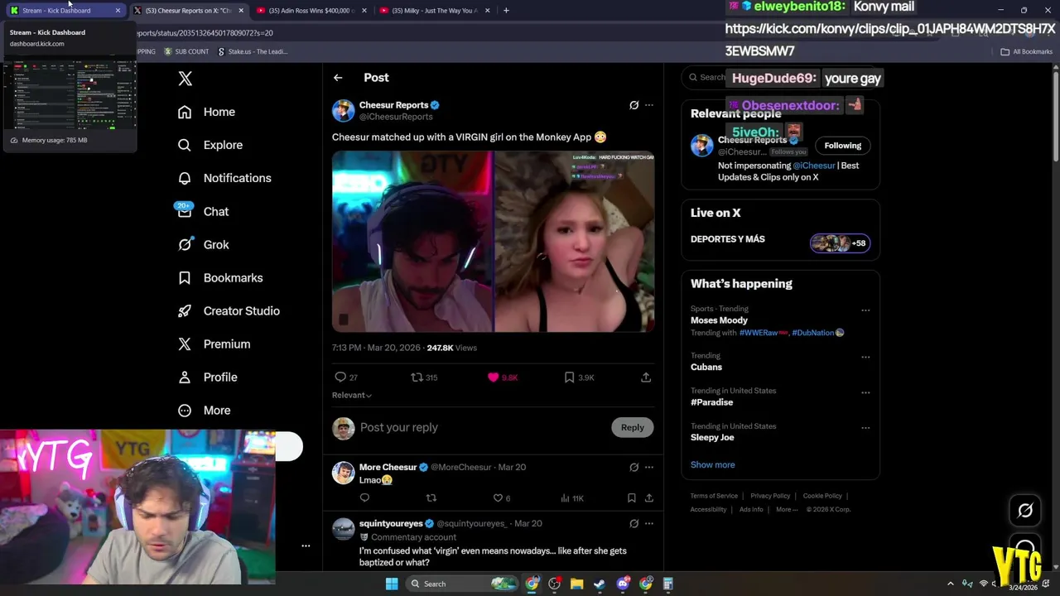1060x596 pixels.
Task: Reply to More Cheesur's Lmao comment
Action: pyautogui.click(x=364, y=497)
